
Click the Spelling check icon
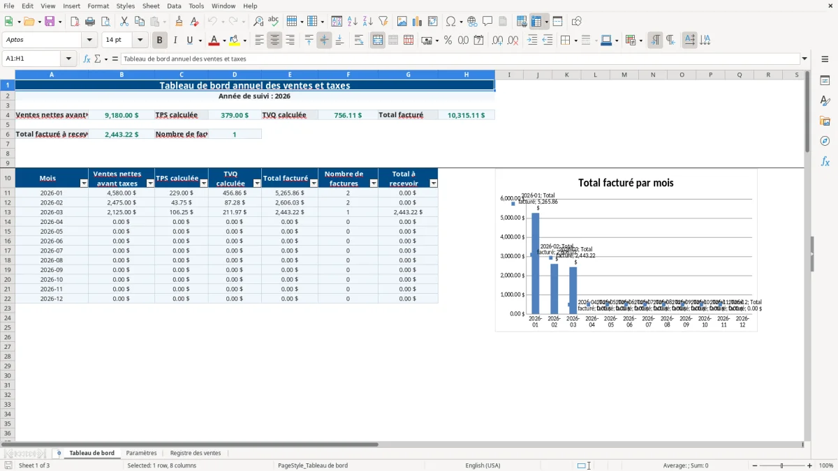274,22
